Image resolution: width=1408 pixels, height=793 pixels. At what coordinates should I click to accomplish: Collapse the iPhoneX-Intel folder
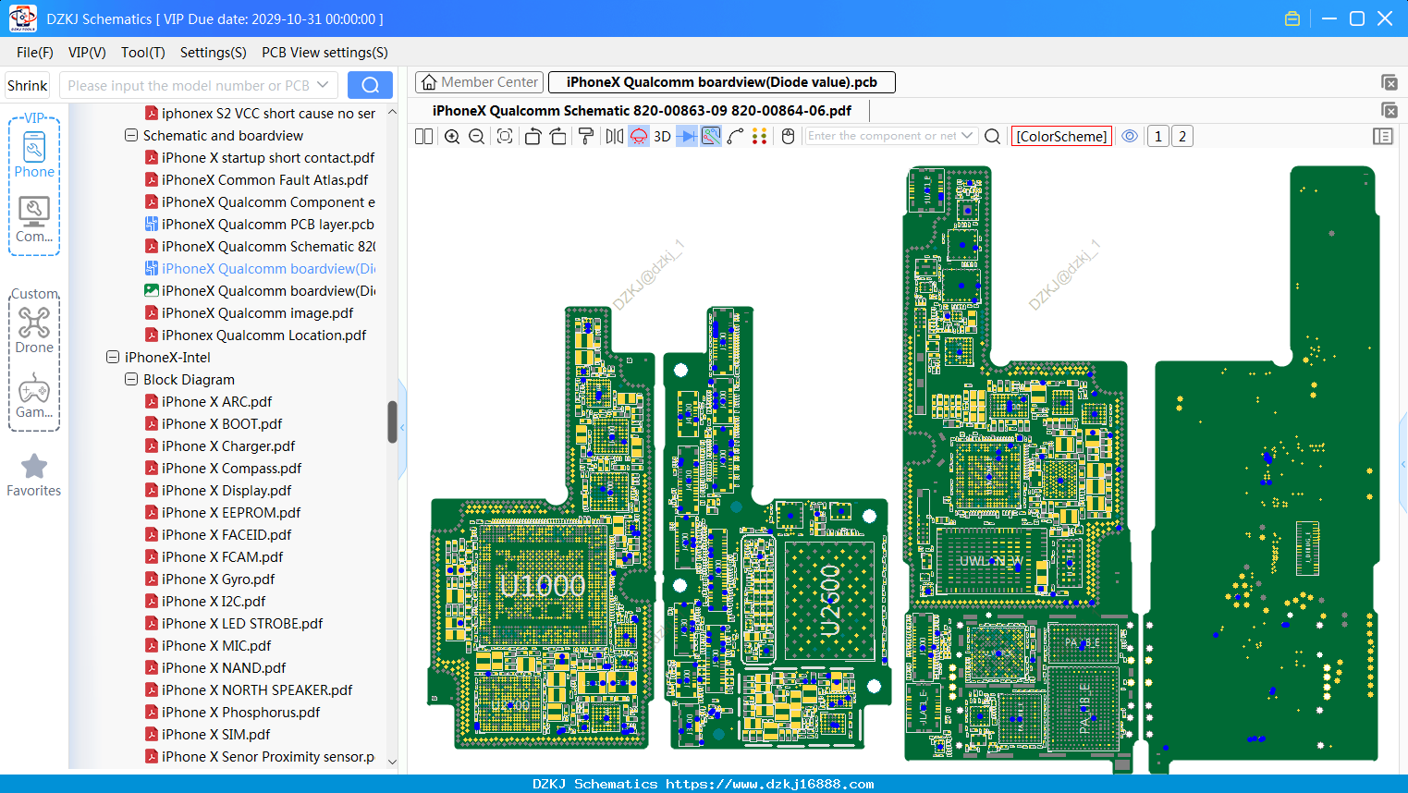coord(113,358)
